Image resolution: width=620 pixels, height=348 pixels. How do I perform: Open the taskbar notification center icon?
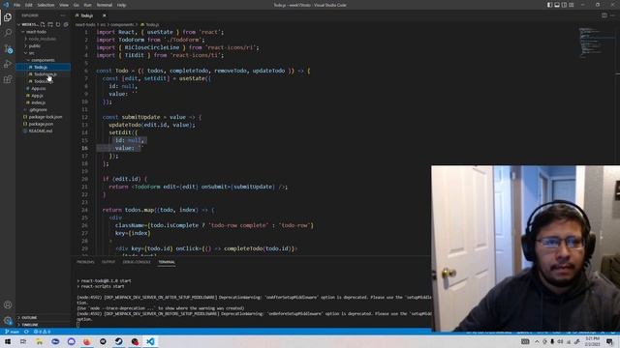tap(609, 341)
